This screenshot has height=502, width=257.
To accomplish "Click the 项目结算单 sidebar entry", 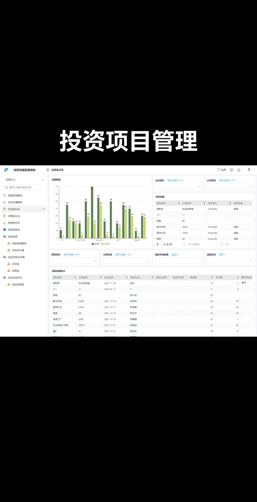I will pos(19,284).
